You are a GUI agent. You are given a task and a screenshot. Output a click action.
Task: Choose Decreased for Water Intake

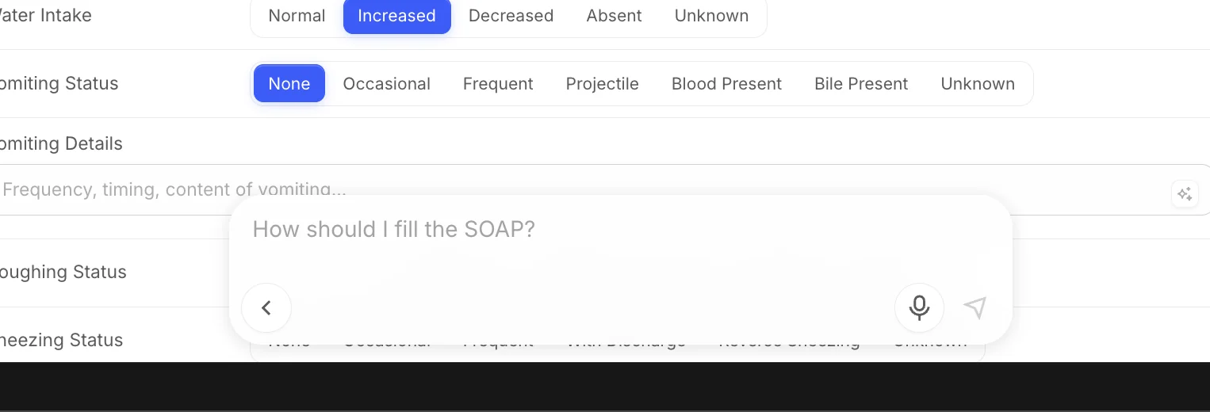(511, 16)
